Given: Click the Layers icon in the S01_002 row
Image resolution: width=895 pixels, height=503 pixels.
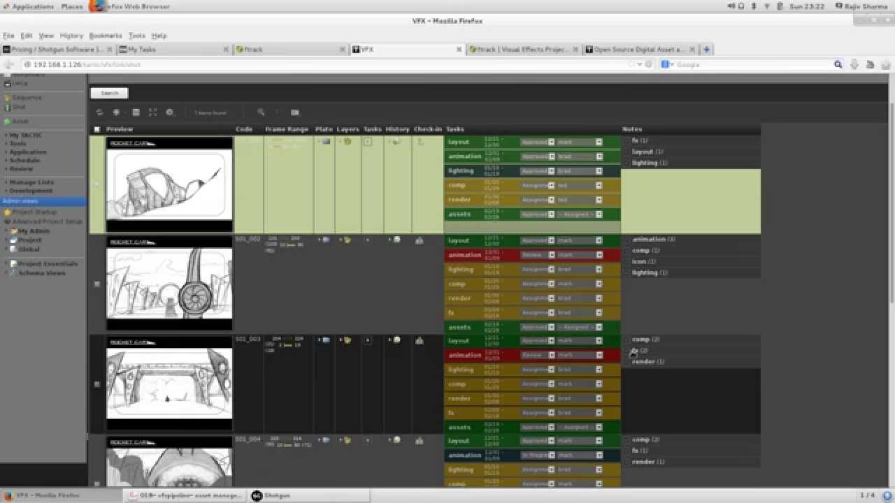Looking at the screenshot, I should [x=347, y=240].
